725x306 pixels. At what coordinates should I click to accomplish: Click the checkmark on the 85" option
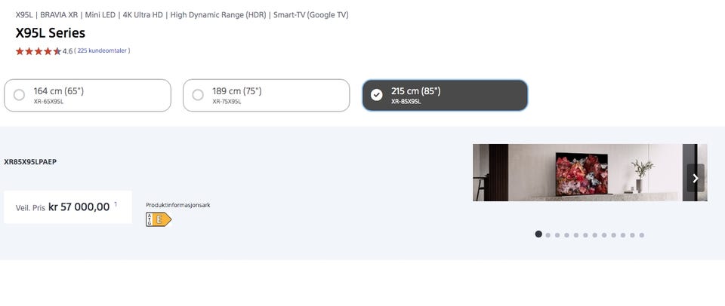point(377,95)
